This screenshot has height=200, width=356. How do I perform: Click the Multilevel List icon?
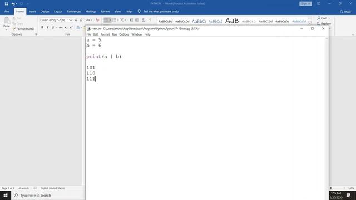122,20
